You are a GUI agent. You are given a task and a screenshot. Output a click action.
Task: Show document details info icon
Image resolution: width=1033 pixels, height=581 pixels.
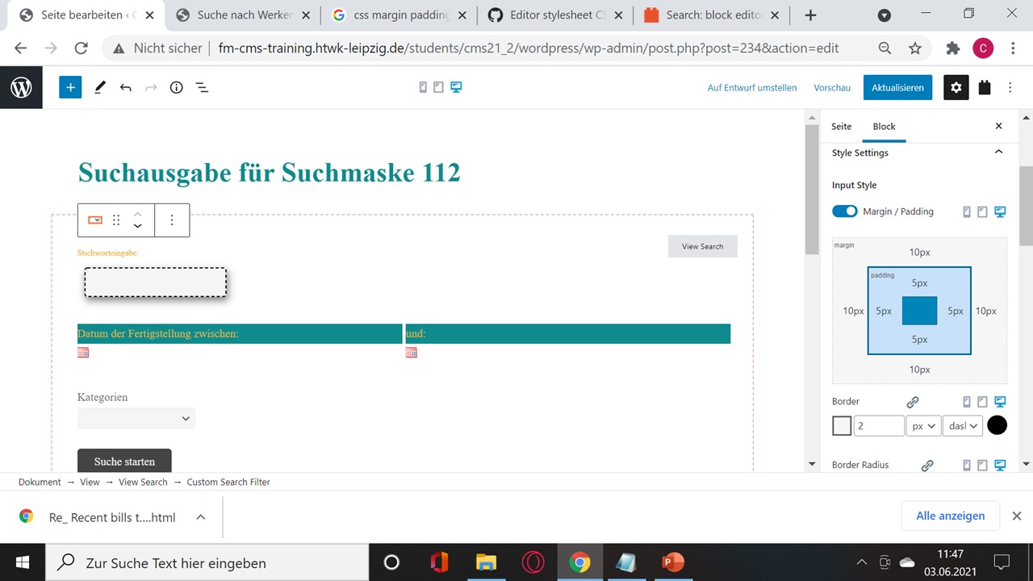[x=177, y=87]
